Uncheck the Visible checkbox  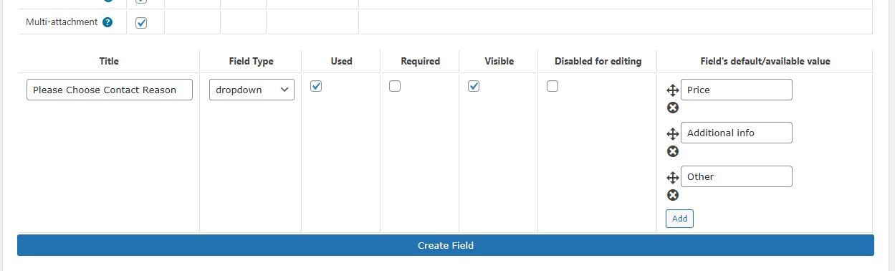pyautogui.click(x=474, y=86)
